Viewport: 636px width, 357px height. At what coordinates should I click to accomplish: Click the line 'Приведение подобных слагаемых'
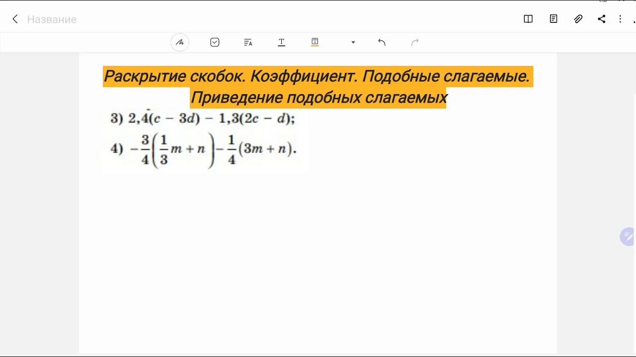point(318,97)
